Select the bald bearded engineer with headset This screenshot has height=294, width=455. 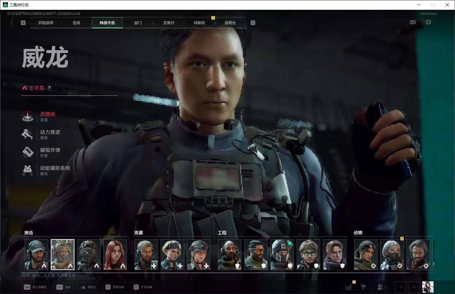point(230,255)
